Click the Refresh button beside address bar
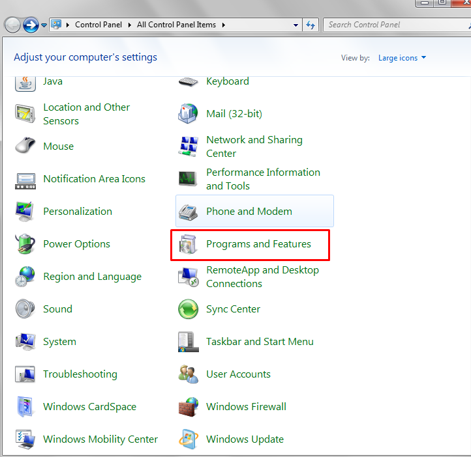The image size is (471, 457). [x=311, y=25]
